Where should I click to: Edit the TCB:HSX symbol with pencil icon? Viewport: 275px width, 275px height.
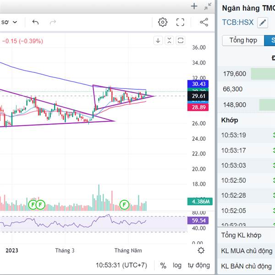coord(263,22)
